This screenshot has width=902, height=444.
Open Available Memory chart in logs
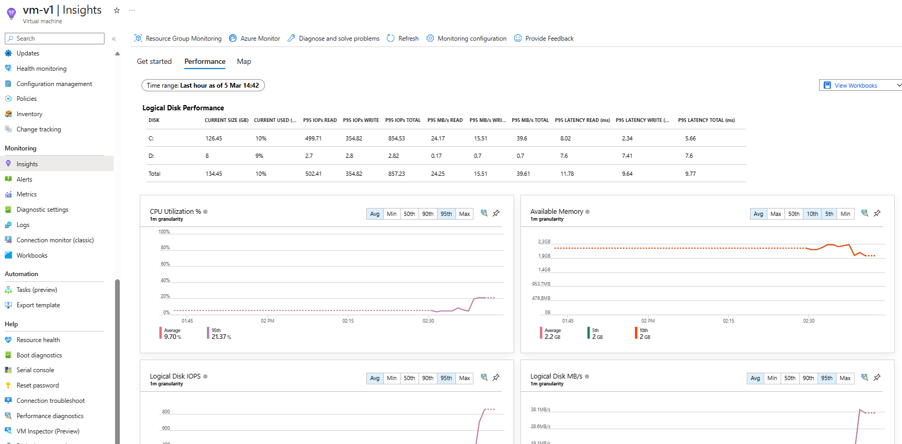(x=865, y=213)
